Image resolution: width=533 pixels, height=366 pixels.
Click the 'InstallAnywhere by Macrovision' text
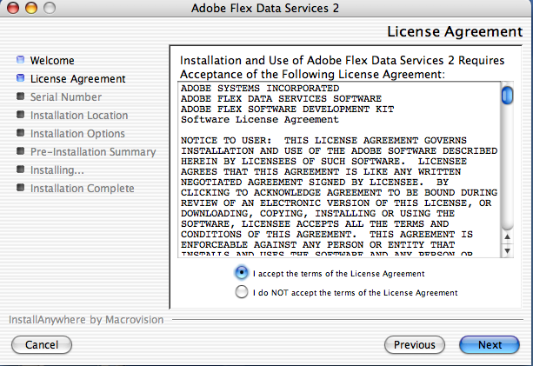pos(86,320)
